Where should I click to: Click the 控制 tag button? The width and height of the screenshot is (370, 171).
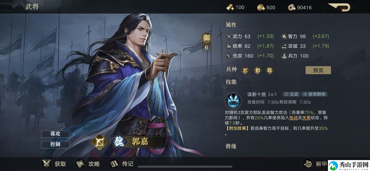coord(55,145)
